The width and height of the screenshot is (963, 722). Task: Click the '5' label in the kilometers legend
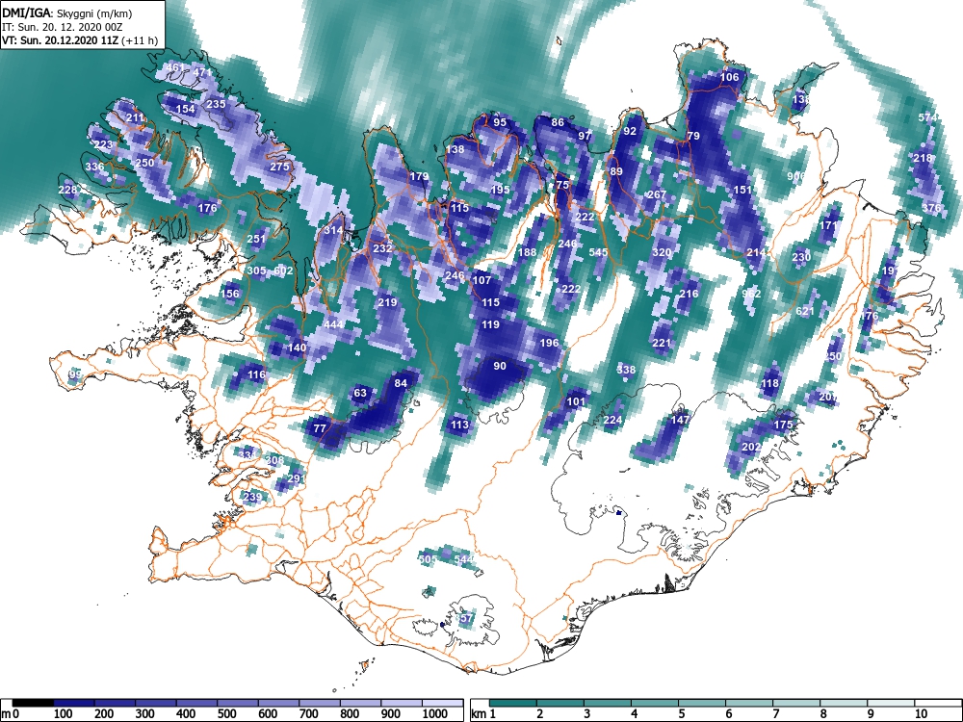[682, 714]
